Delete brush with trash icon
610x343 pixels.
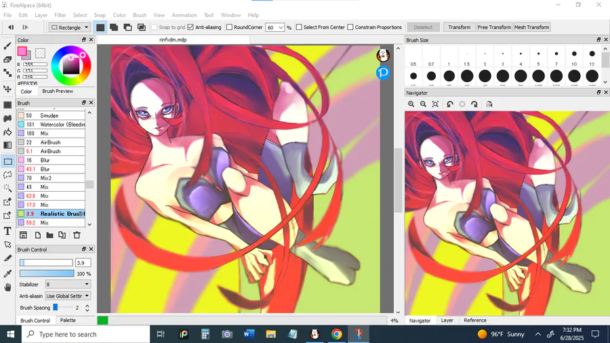point(77,235)
